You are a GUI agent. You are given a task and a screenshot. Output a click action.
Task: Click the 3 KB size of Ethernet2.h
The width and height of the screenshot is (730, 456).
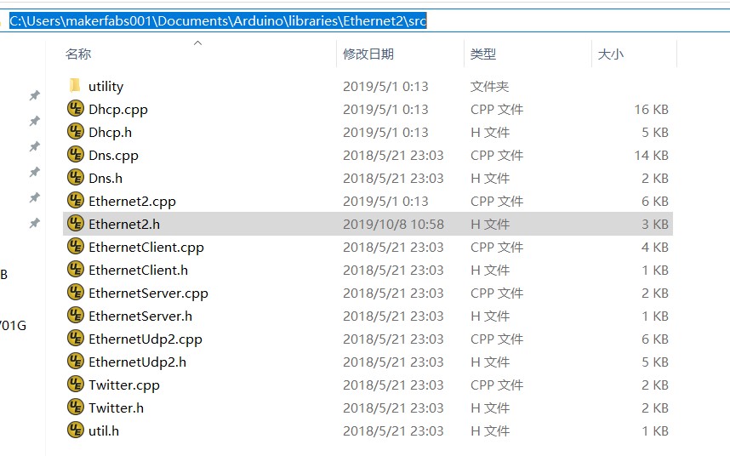655,225
